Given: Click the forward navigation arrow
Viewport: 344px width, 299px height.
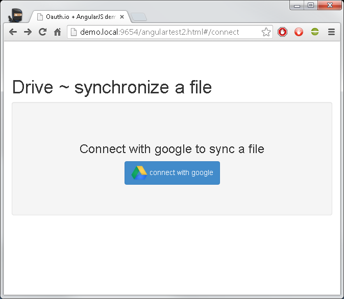Looking at the screenshot, I should tap(28, 32).
